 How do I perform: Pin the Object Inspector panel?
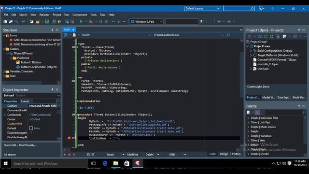[52, 89]
